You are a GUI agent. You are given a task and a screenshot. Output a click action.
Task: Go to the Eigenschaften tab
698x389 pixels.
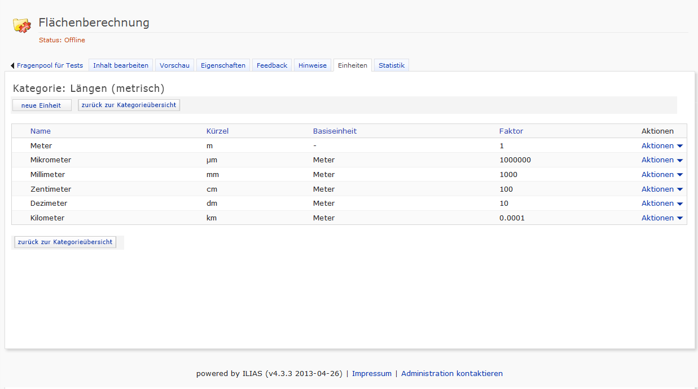223,65
